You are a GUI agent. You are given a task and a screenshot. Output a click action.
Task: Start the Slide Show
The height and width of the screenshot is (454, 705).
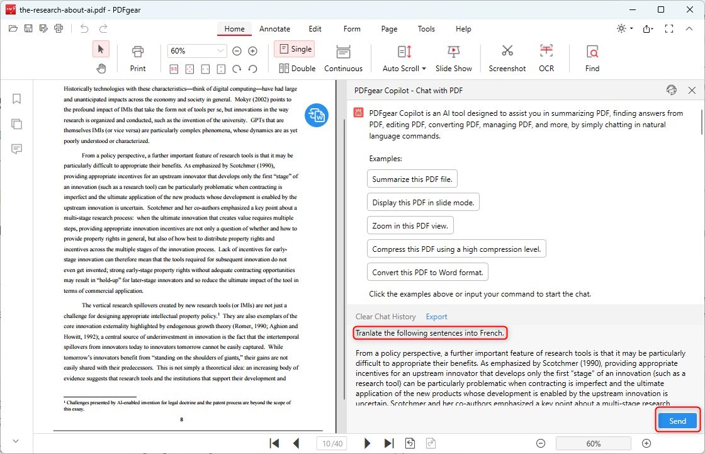(x=454, y=59)
